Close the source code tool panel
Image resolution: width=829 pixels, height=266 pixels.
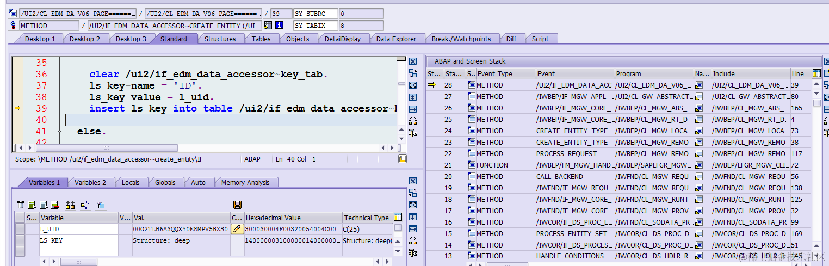[413, 61]
